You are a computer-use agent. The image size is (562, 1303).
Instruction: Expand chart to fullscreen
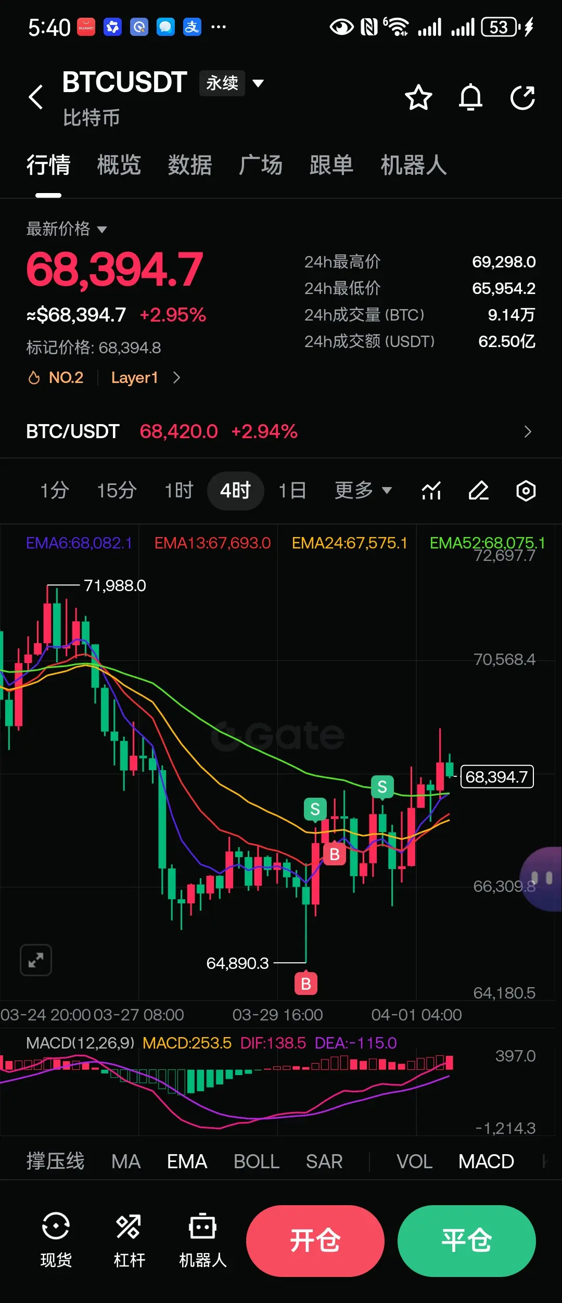[36, 960]
